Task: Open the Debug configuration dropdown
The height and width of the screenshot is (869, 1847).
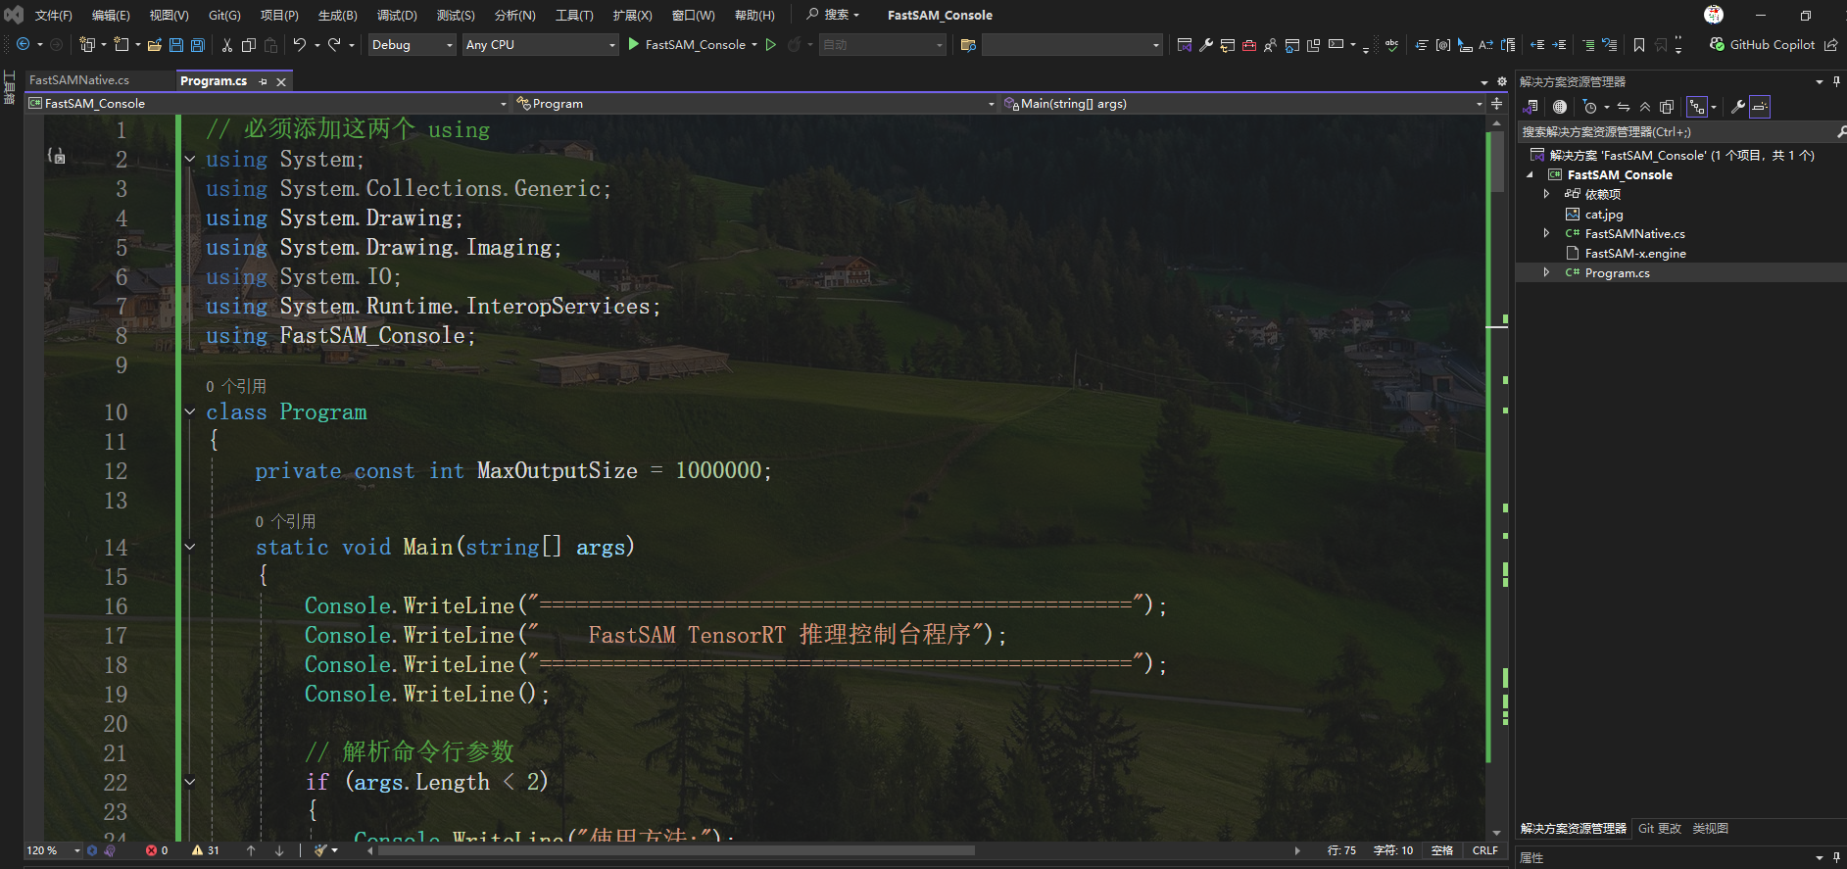Action: tap(412, 44)
